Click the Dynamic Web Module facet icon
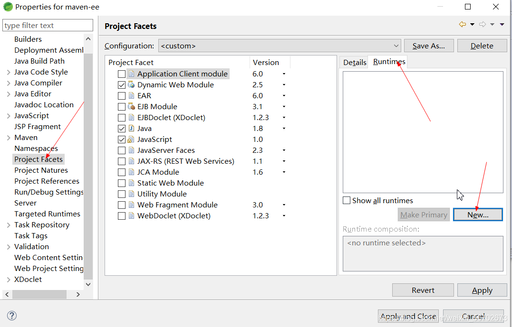The image size is (512, 327). point(131,85)
